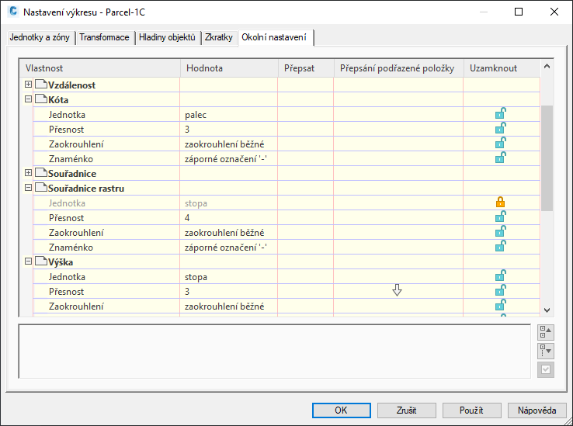Click the Zrušit button

(x=406, y=410)
